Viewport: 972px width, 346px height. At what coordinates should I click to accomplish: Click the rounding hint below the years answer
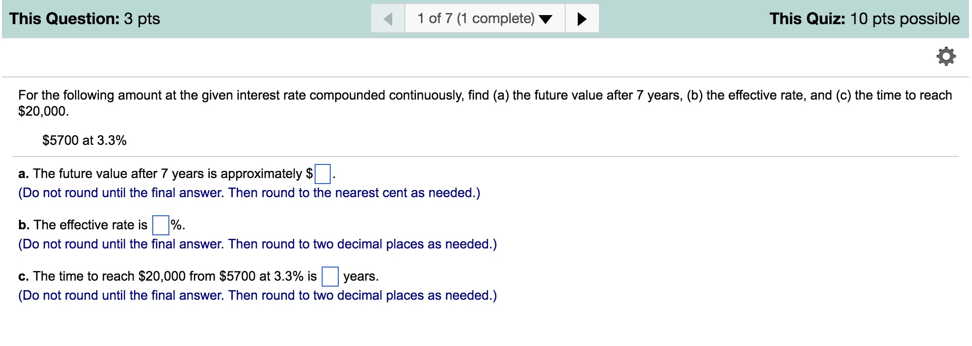[257, 296]
